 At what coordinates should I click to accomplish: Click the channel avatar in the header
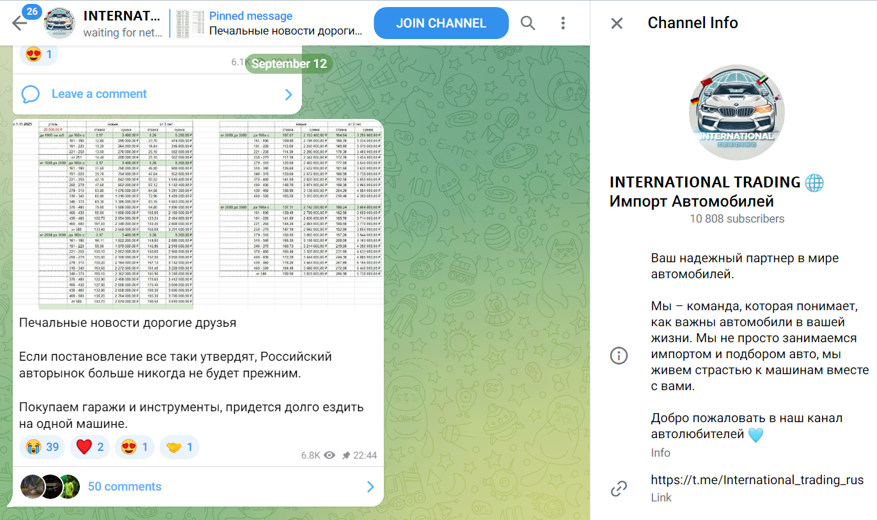pyautogui.click(x=59, y=24)
